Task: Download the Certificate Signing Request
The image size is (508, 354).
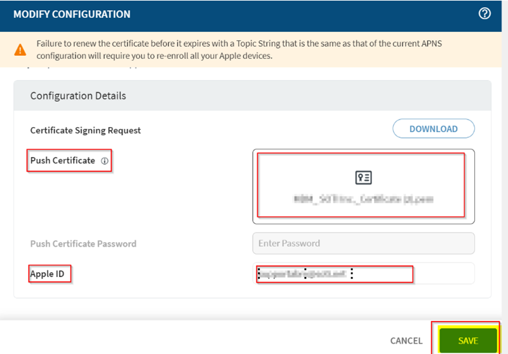Action: (x=433, y=128)
